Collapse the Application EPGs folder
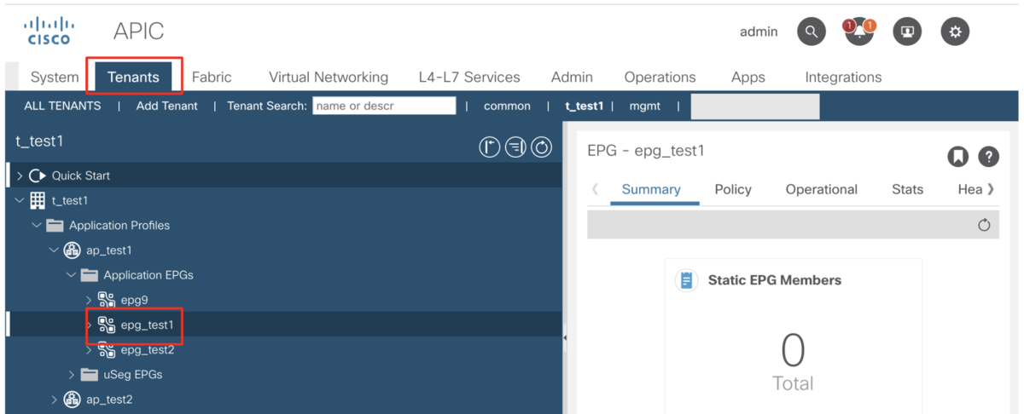1024x414 pixels. [71, 275]
